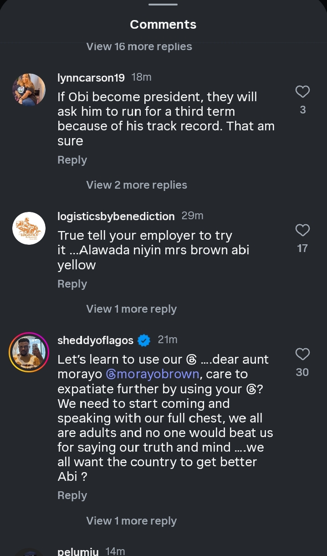Reply to sheddyoflagos's comment

tap(72, 495)
